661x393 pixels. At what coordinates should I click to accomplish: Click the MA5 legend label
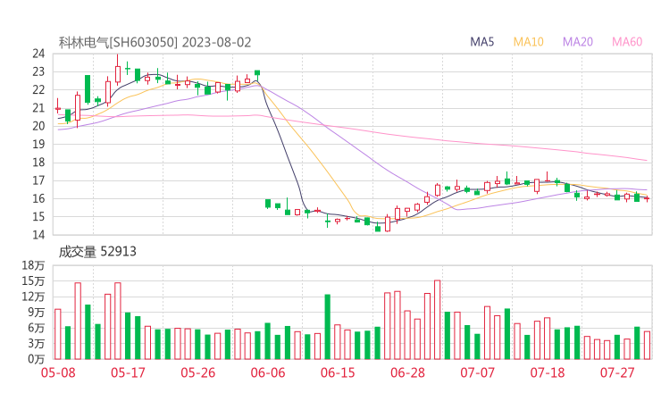click(481, 42)
